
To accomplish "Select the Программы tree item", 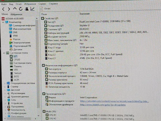I will [x=16, y=107].
